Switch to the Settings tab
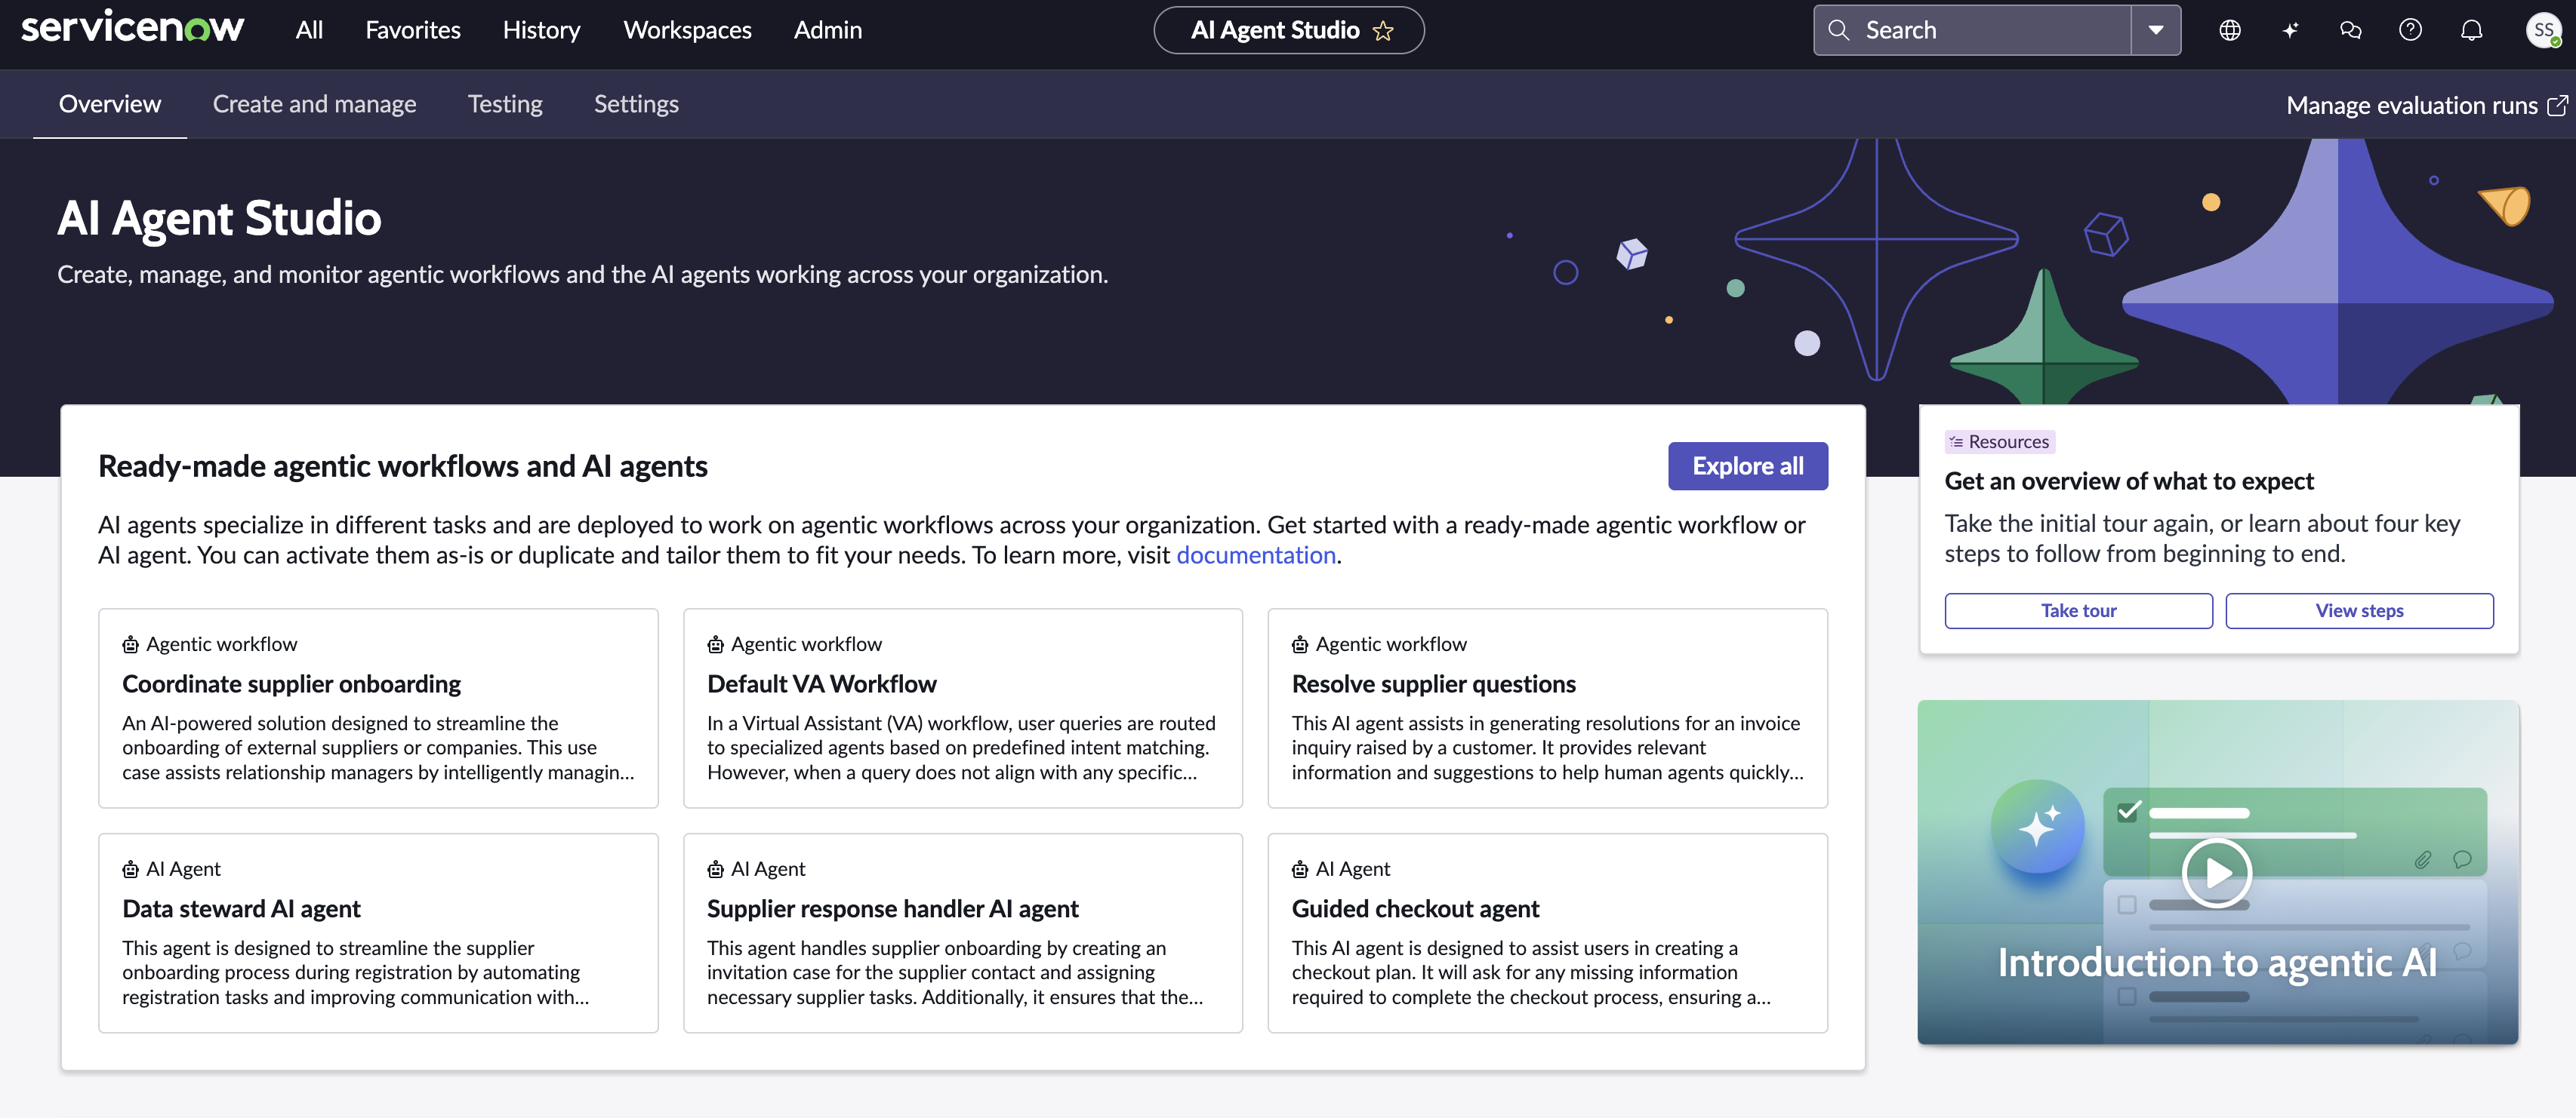 [636, 104]
